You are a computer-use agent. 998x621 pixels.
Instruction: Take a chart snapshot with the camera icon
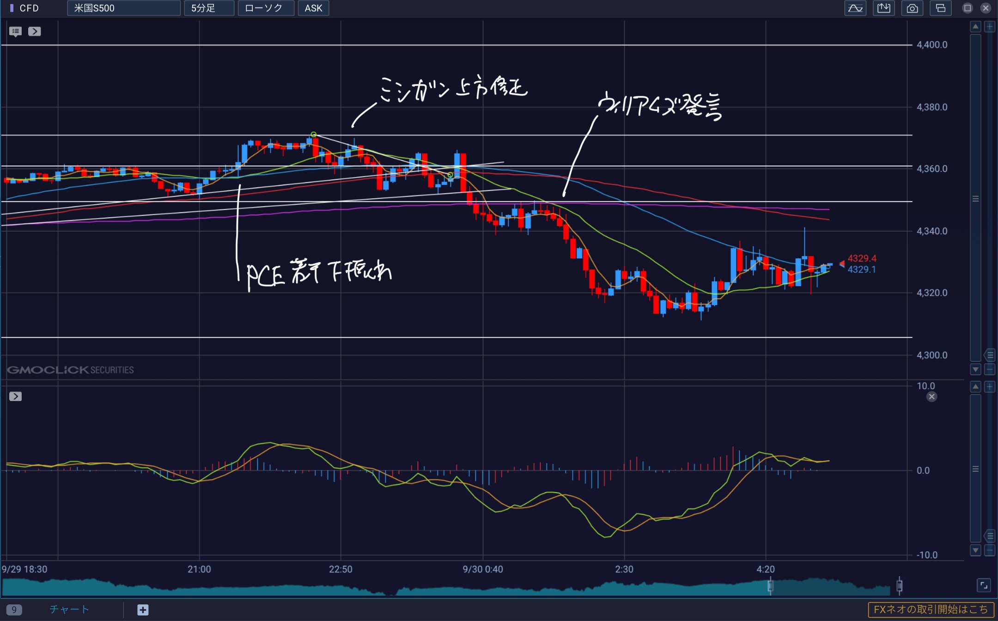point(912,8)
